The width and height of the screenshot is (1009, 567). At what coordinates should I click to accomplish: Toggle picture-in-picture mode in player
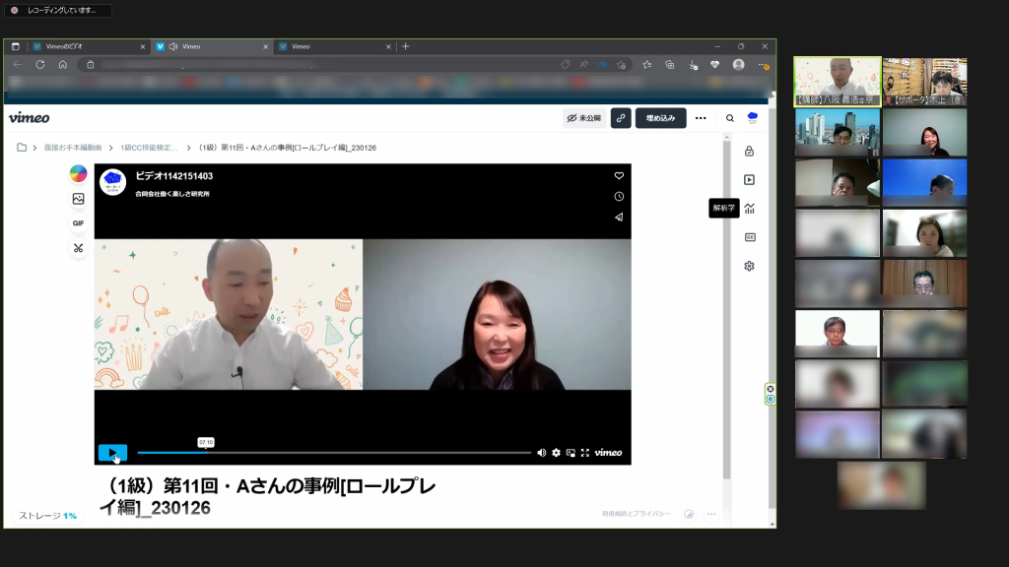click(x=571, y=453)
